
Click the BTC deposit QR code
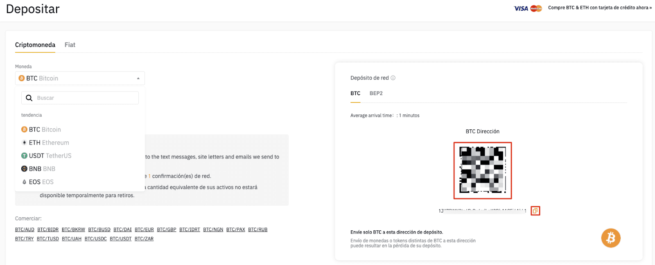point(483,170)
